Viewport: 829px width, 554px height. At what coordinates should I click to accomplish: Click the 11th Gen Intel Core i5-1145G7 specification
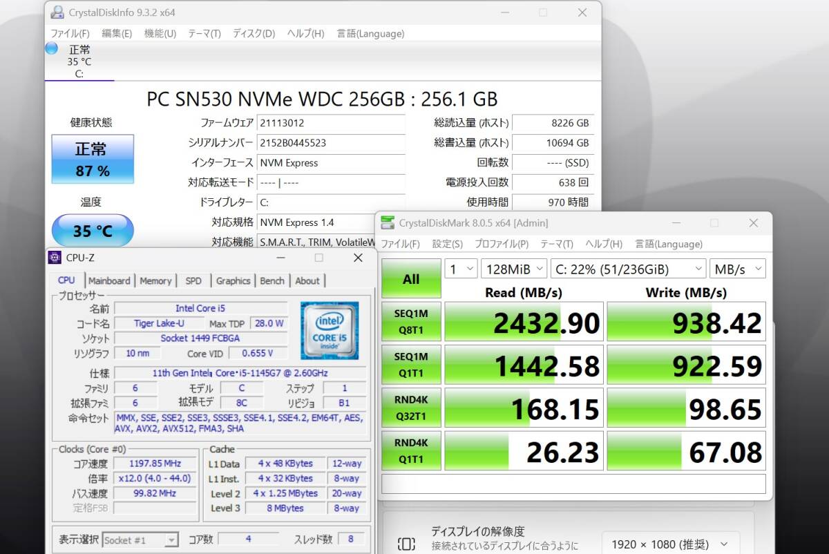[240, 373]
